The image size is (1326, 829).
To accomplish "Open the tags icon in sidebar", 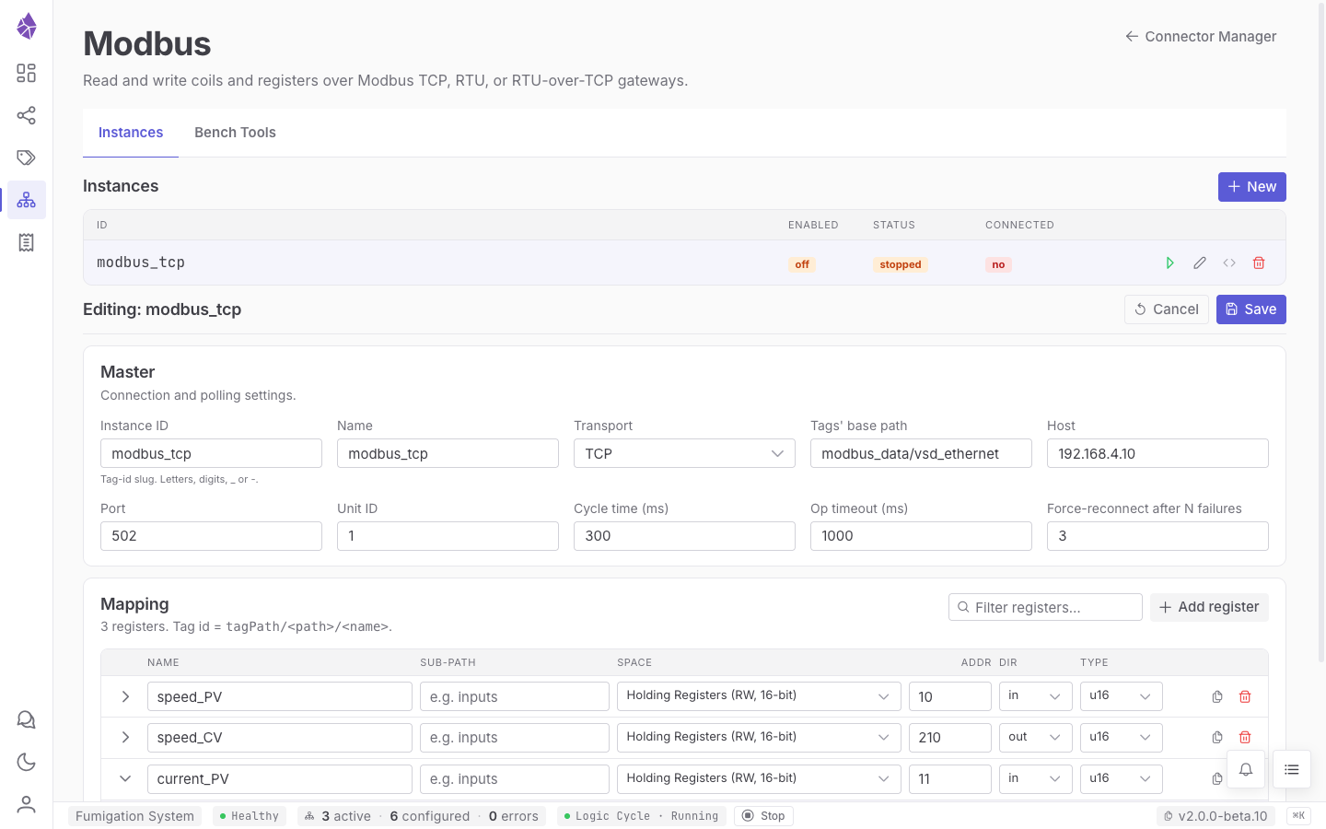I will [x=27, y=158].
